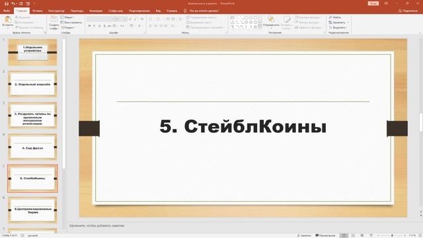Expand the shapes gallery More arrow
The height and width of the screenshot is (238, 423).
tap(260, 27)
